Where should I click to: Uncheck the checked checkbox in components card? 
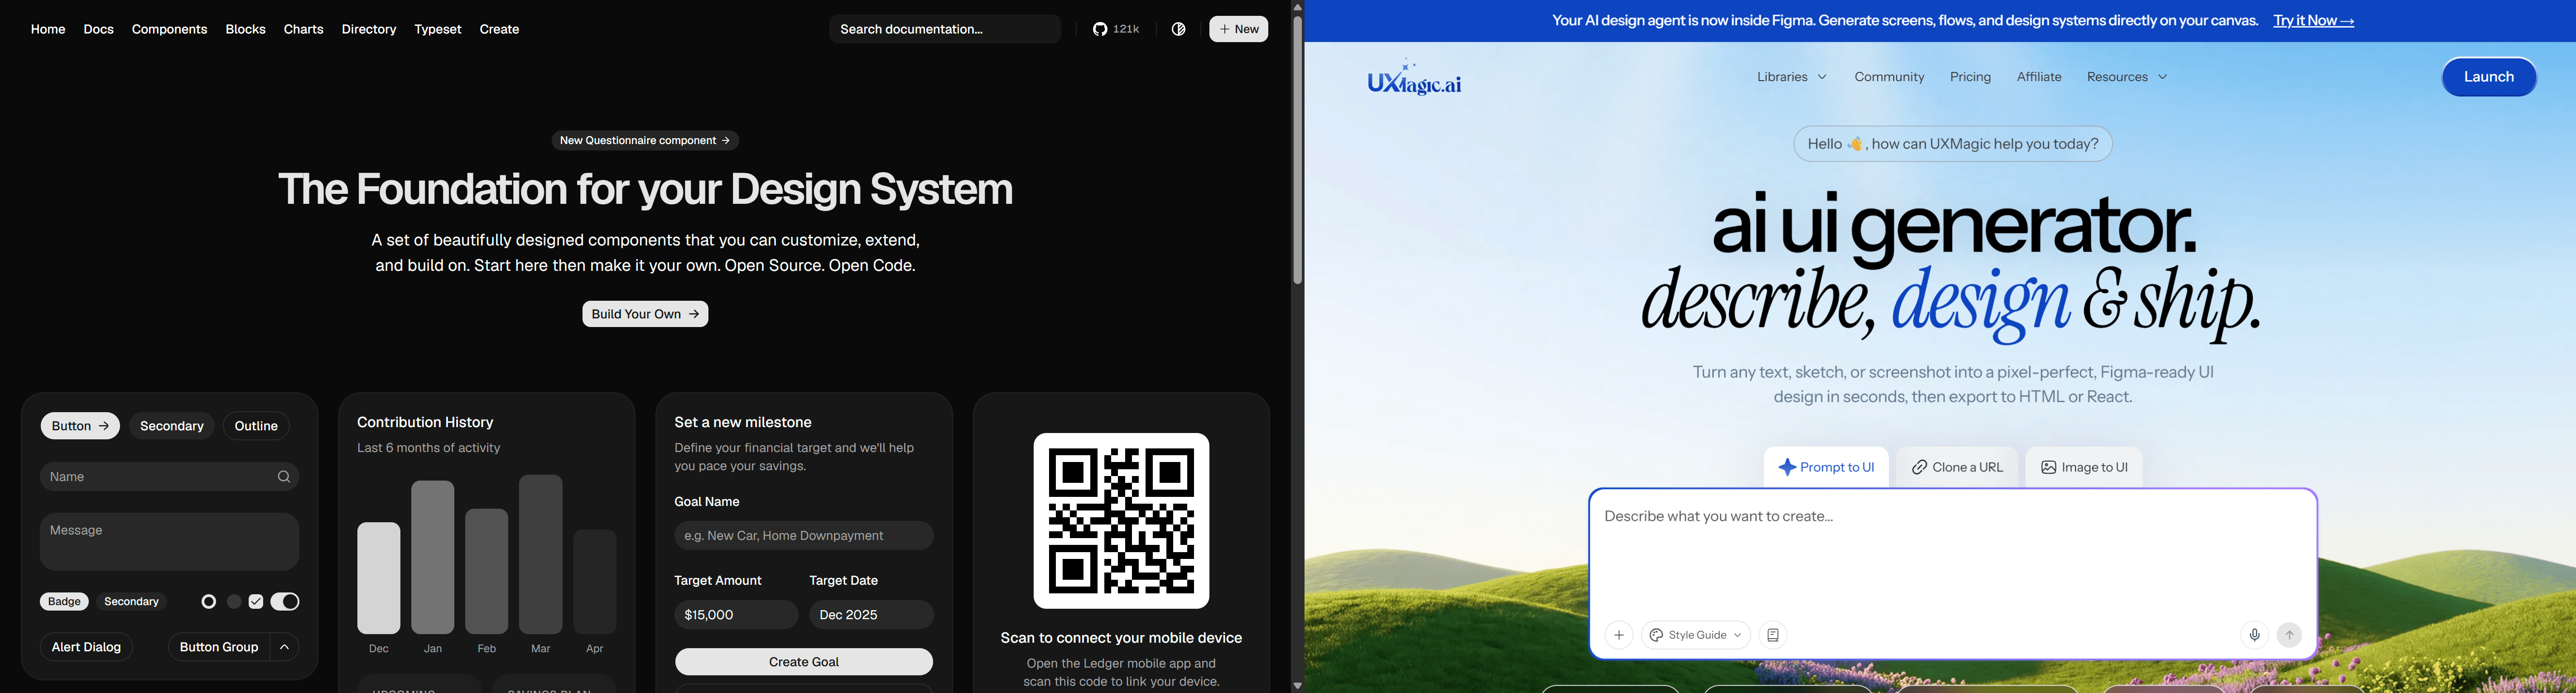(256, 602)
